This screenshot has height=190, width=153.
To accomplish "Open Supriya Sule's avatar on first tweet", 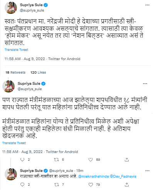I will click(11, 8).
